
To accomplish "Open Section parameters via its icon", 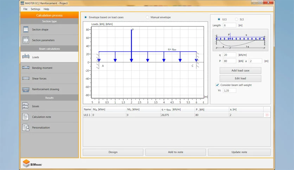I will [26, 40].
